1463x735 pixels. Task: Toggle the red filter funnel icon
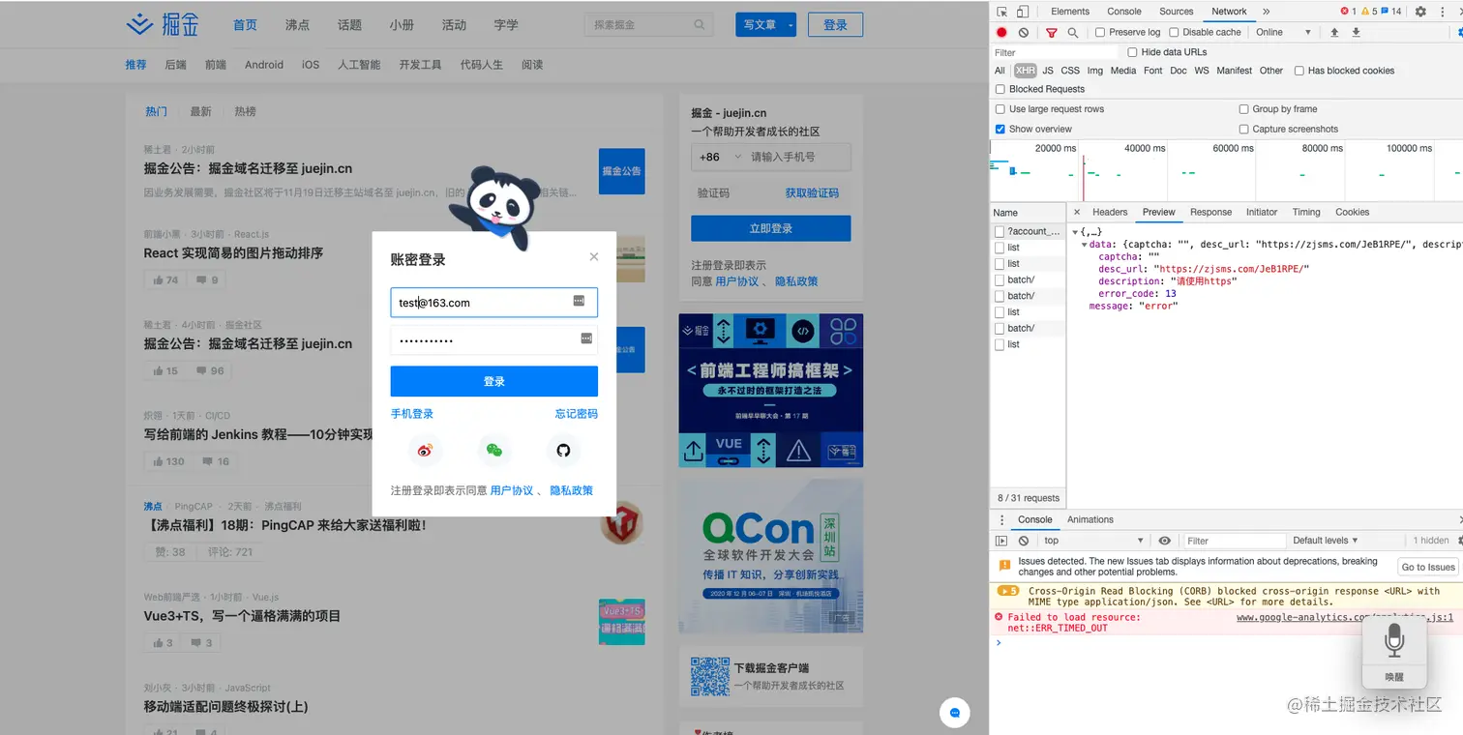click(x=1051, y=32)
